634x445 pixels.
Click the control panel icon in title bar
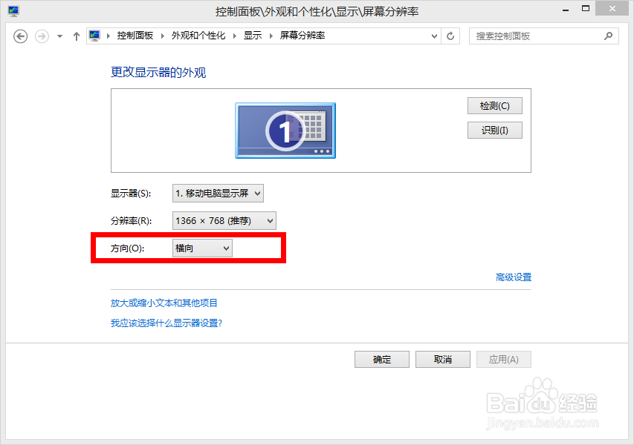pos(13,10)
